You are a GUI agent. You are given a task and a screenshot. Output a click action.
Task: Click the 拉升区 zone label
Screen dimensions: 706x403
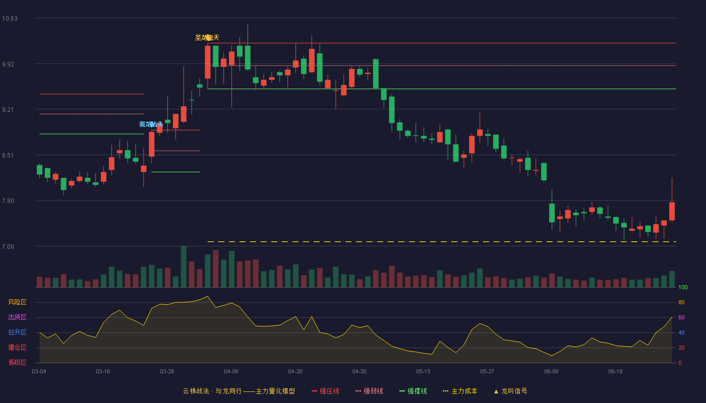pos(17,332)
